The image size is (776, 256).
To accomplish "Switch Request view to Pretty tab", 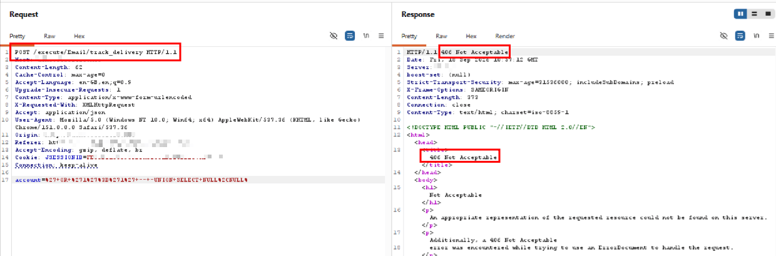I will point(18,36).
